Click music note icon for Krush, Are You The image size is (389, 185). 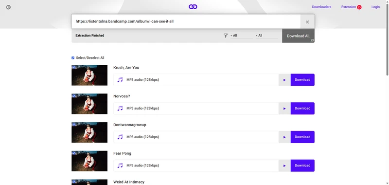pos(120,80)
